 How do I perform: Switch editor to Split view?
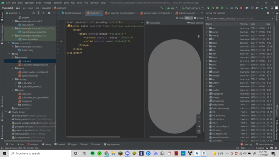click(189, 18)
